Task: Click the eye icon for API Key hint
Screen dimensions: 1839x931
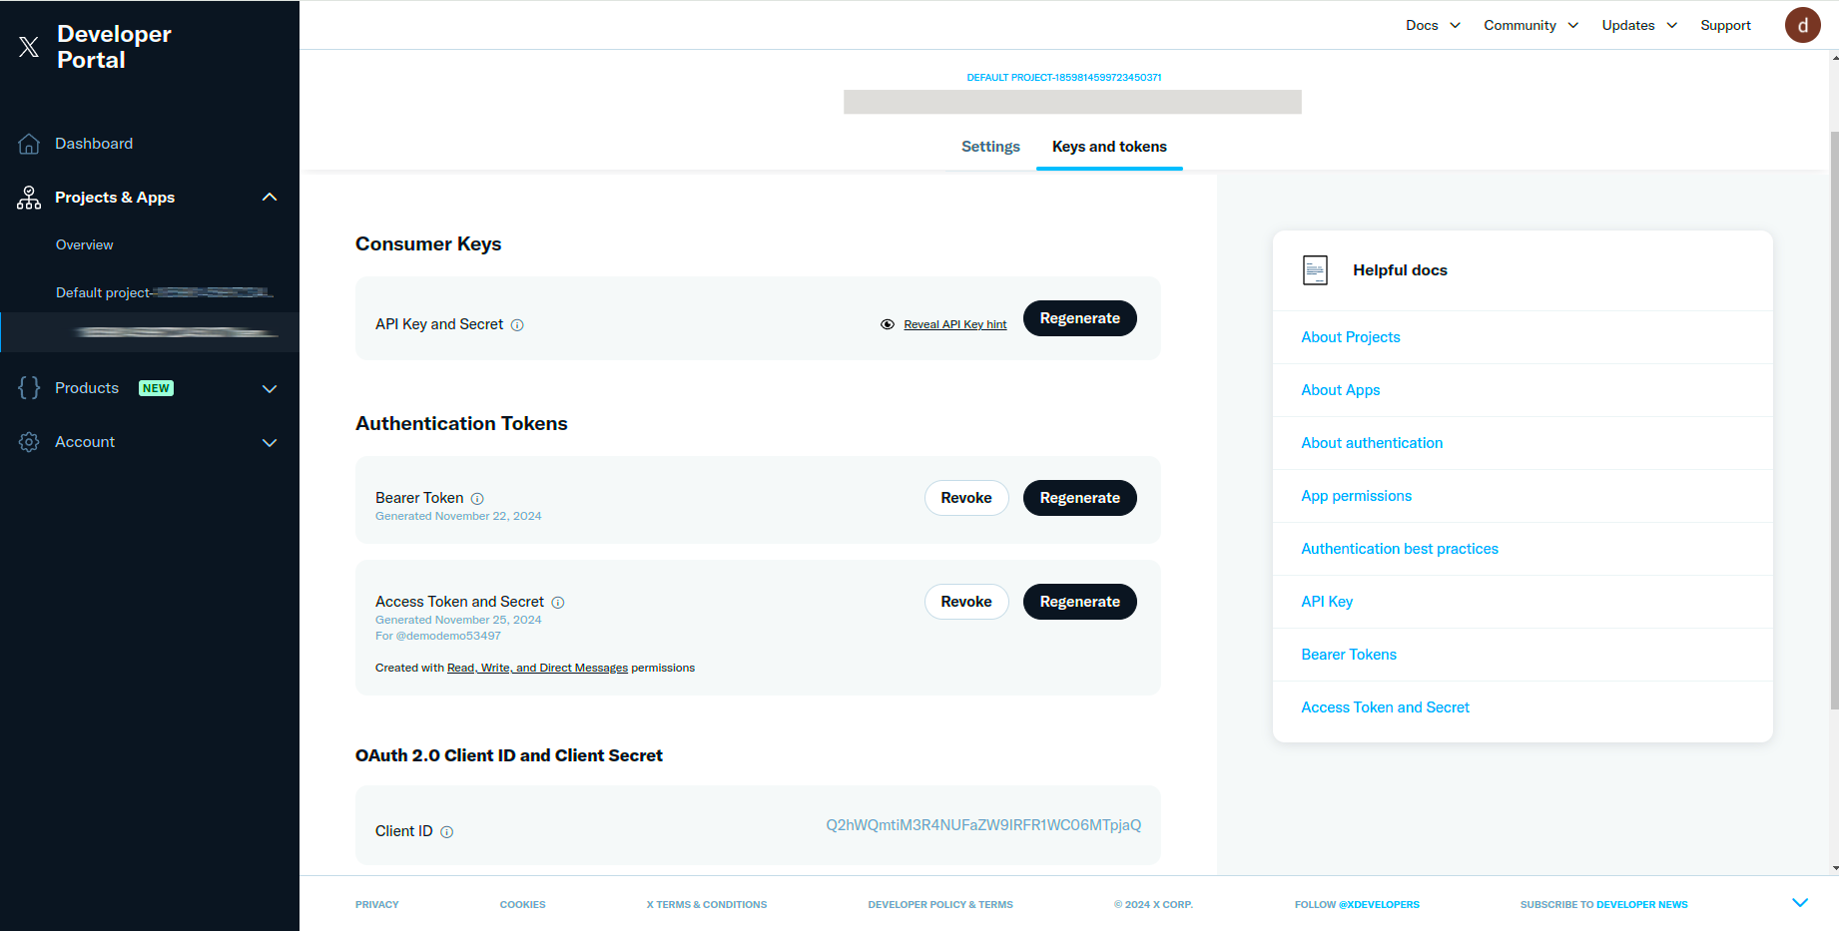Action: (888, 324)
